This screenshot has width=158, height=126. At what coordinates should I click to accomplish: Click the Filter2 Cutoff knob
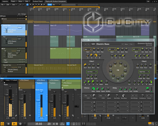coord(140,76)
